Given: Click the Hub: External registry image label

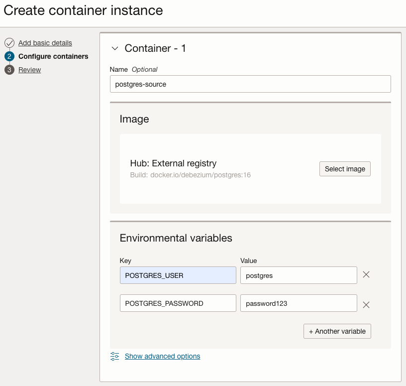Looking at the screenshot, I should tap(173, 163).
